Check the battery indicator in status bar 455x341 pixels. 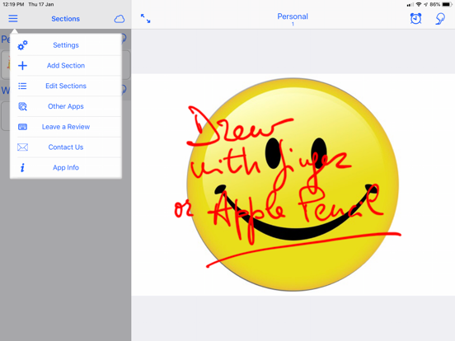[x=447, y=4]
